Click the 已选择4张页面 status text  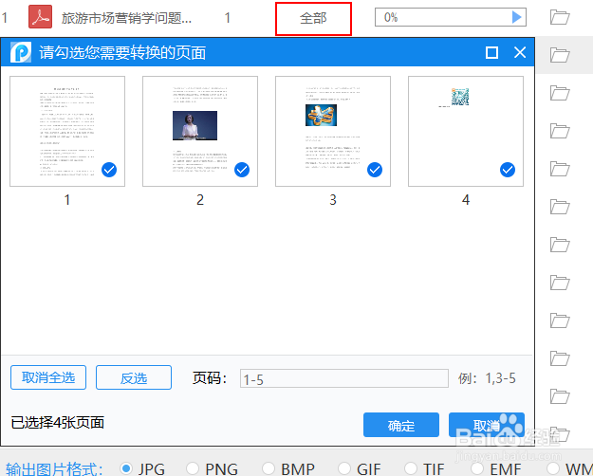tap(58, 423)
